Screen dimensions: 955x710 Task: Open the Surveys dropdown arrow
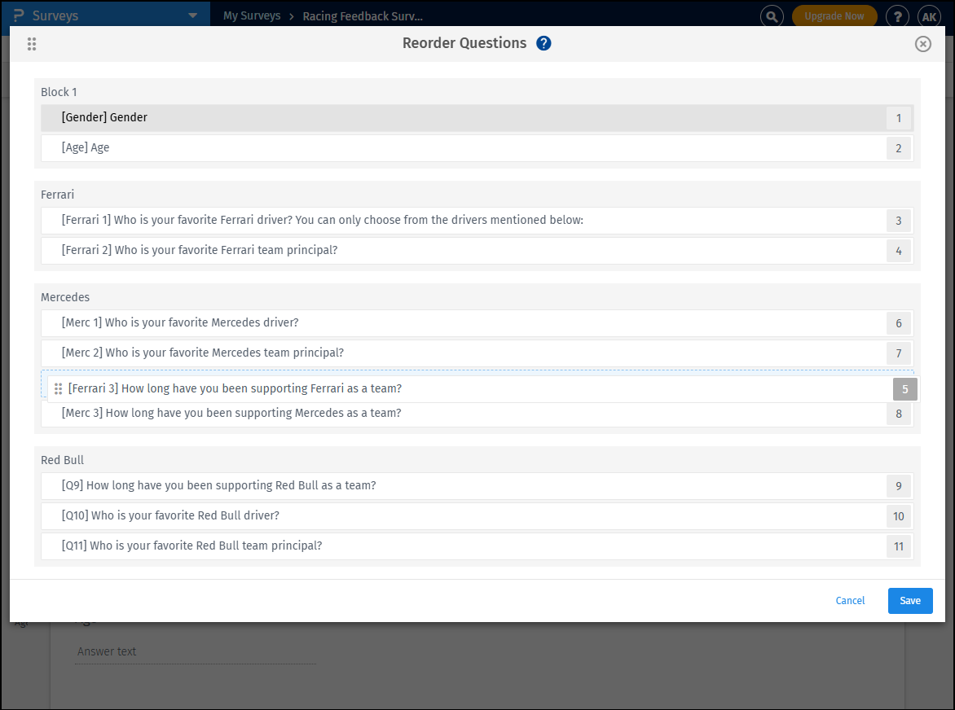coord(193,15)
